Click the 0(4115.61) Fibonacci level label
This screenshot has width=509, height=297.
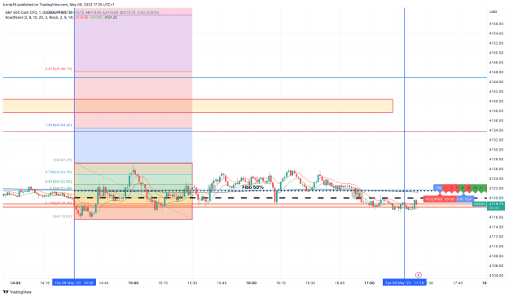coord(63,216)
